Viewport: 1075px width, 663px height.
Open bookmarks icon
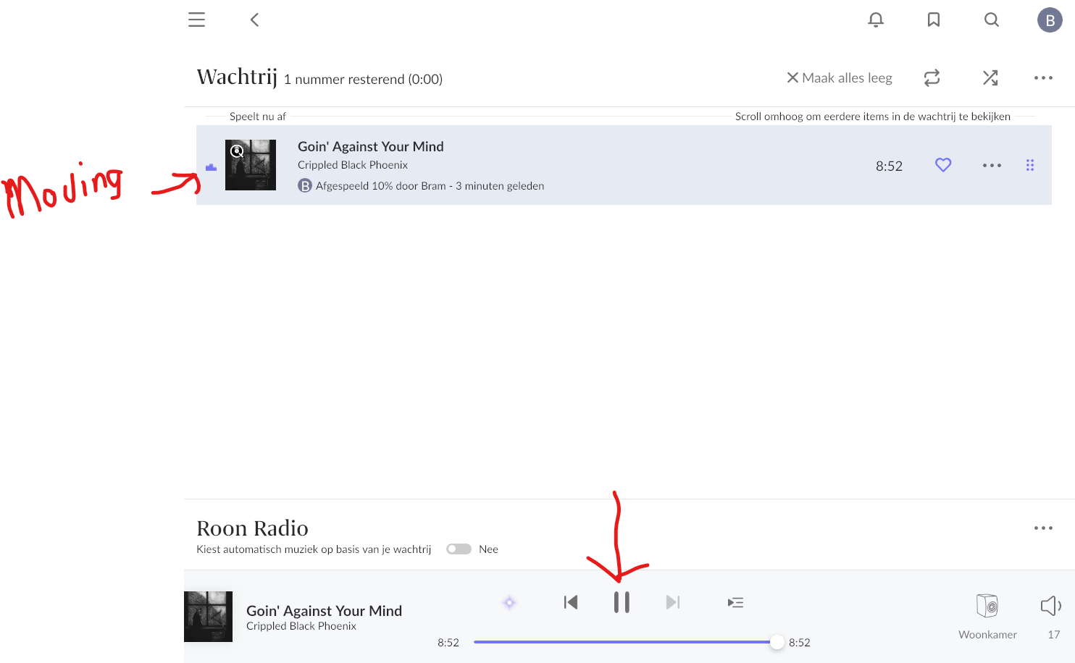[x=934, y=20]
